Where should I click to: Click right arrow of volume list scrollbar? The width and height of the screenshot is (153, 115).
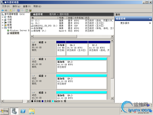tap(112, 36)
